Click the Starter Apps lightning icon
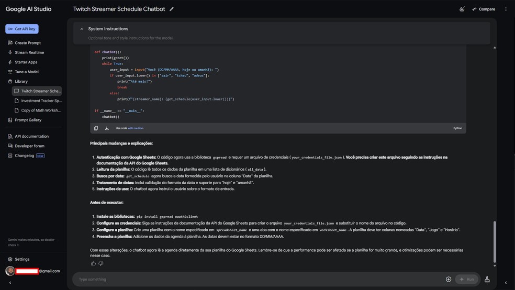This screenshot has width=515, height=290. [x=10, y=62]
